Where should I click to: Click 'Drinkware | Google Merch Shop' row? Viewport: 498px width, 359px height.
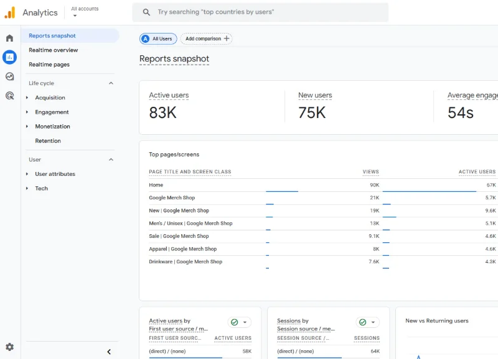click(x=322, y=261)
